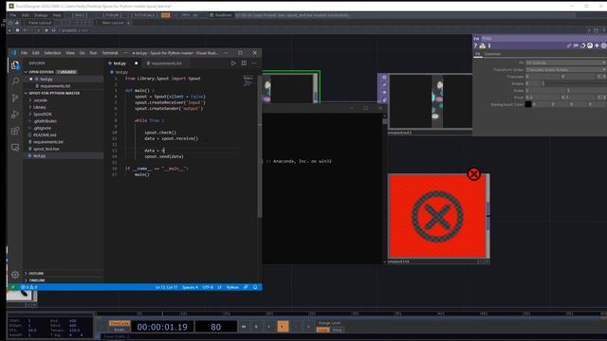Expand the Timeline section in VS Code
Viewport: 607px width, 341px height.
pyautogui.click(x=37, y=280)
